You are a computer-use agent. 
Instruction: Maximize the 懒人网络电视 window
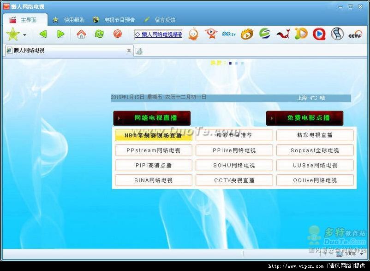(351, 7)
